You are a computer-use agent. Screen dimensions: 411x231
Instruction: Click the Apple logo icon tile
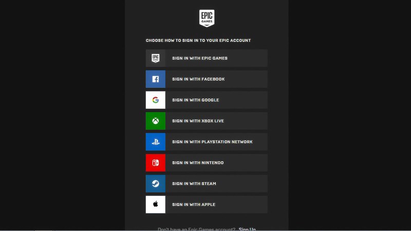[156, 204]
